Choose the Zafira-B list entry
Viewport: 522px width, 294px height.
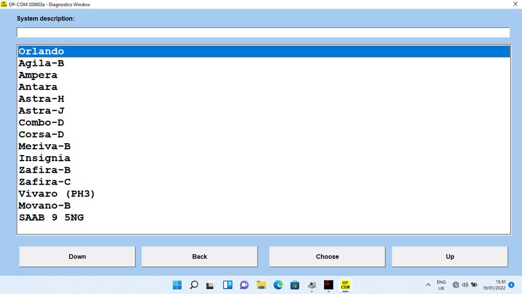[x=264, y=170]
